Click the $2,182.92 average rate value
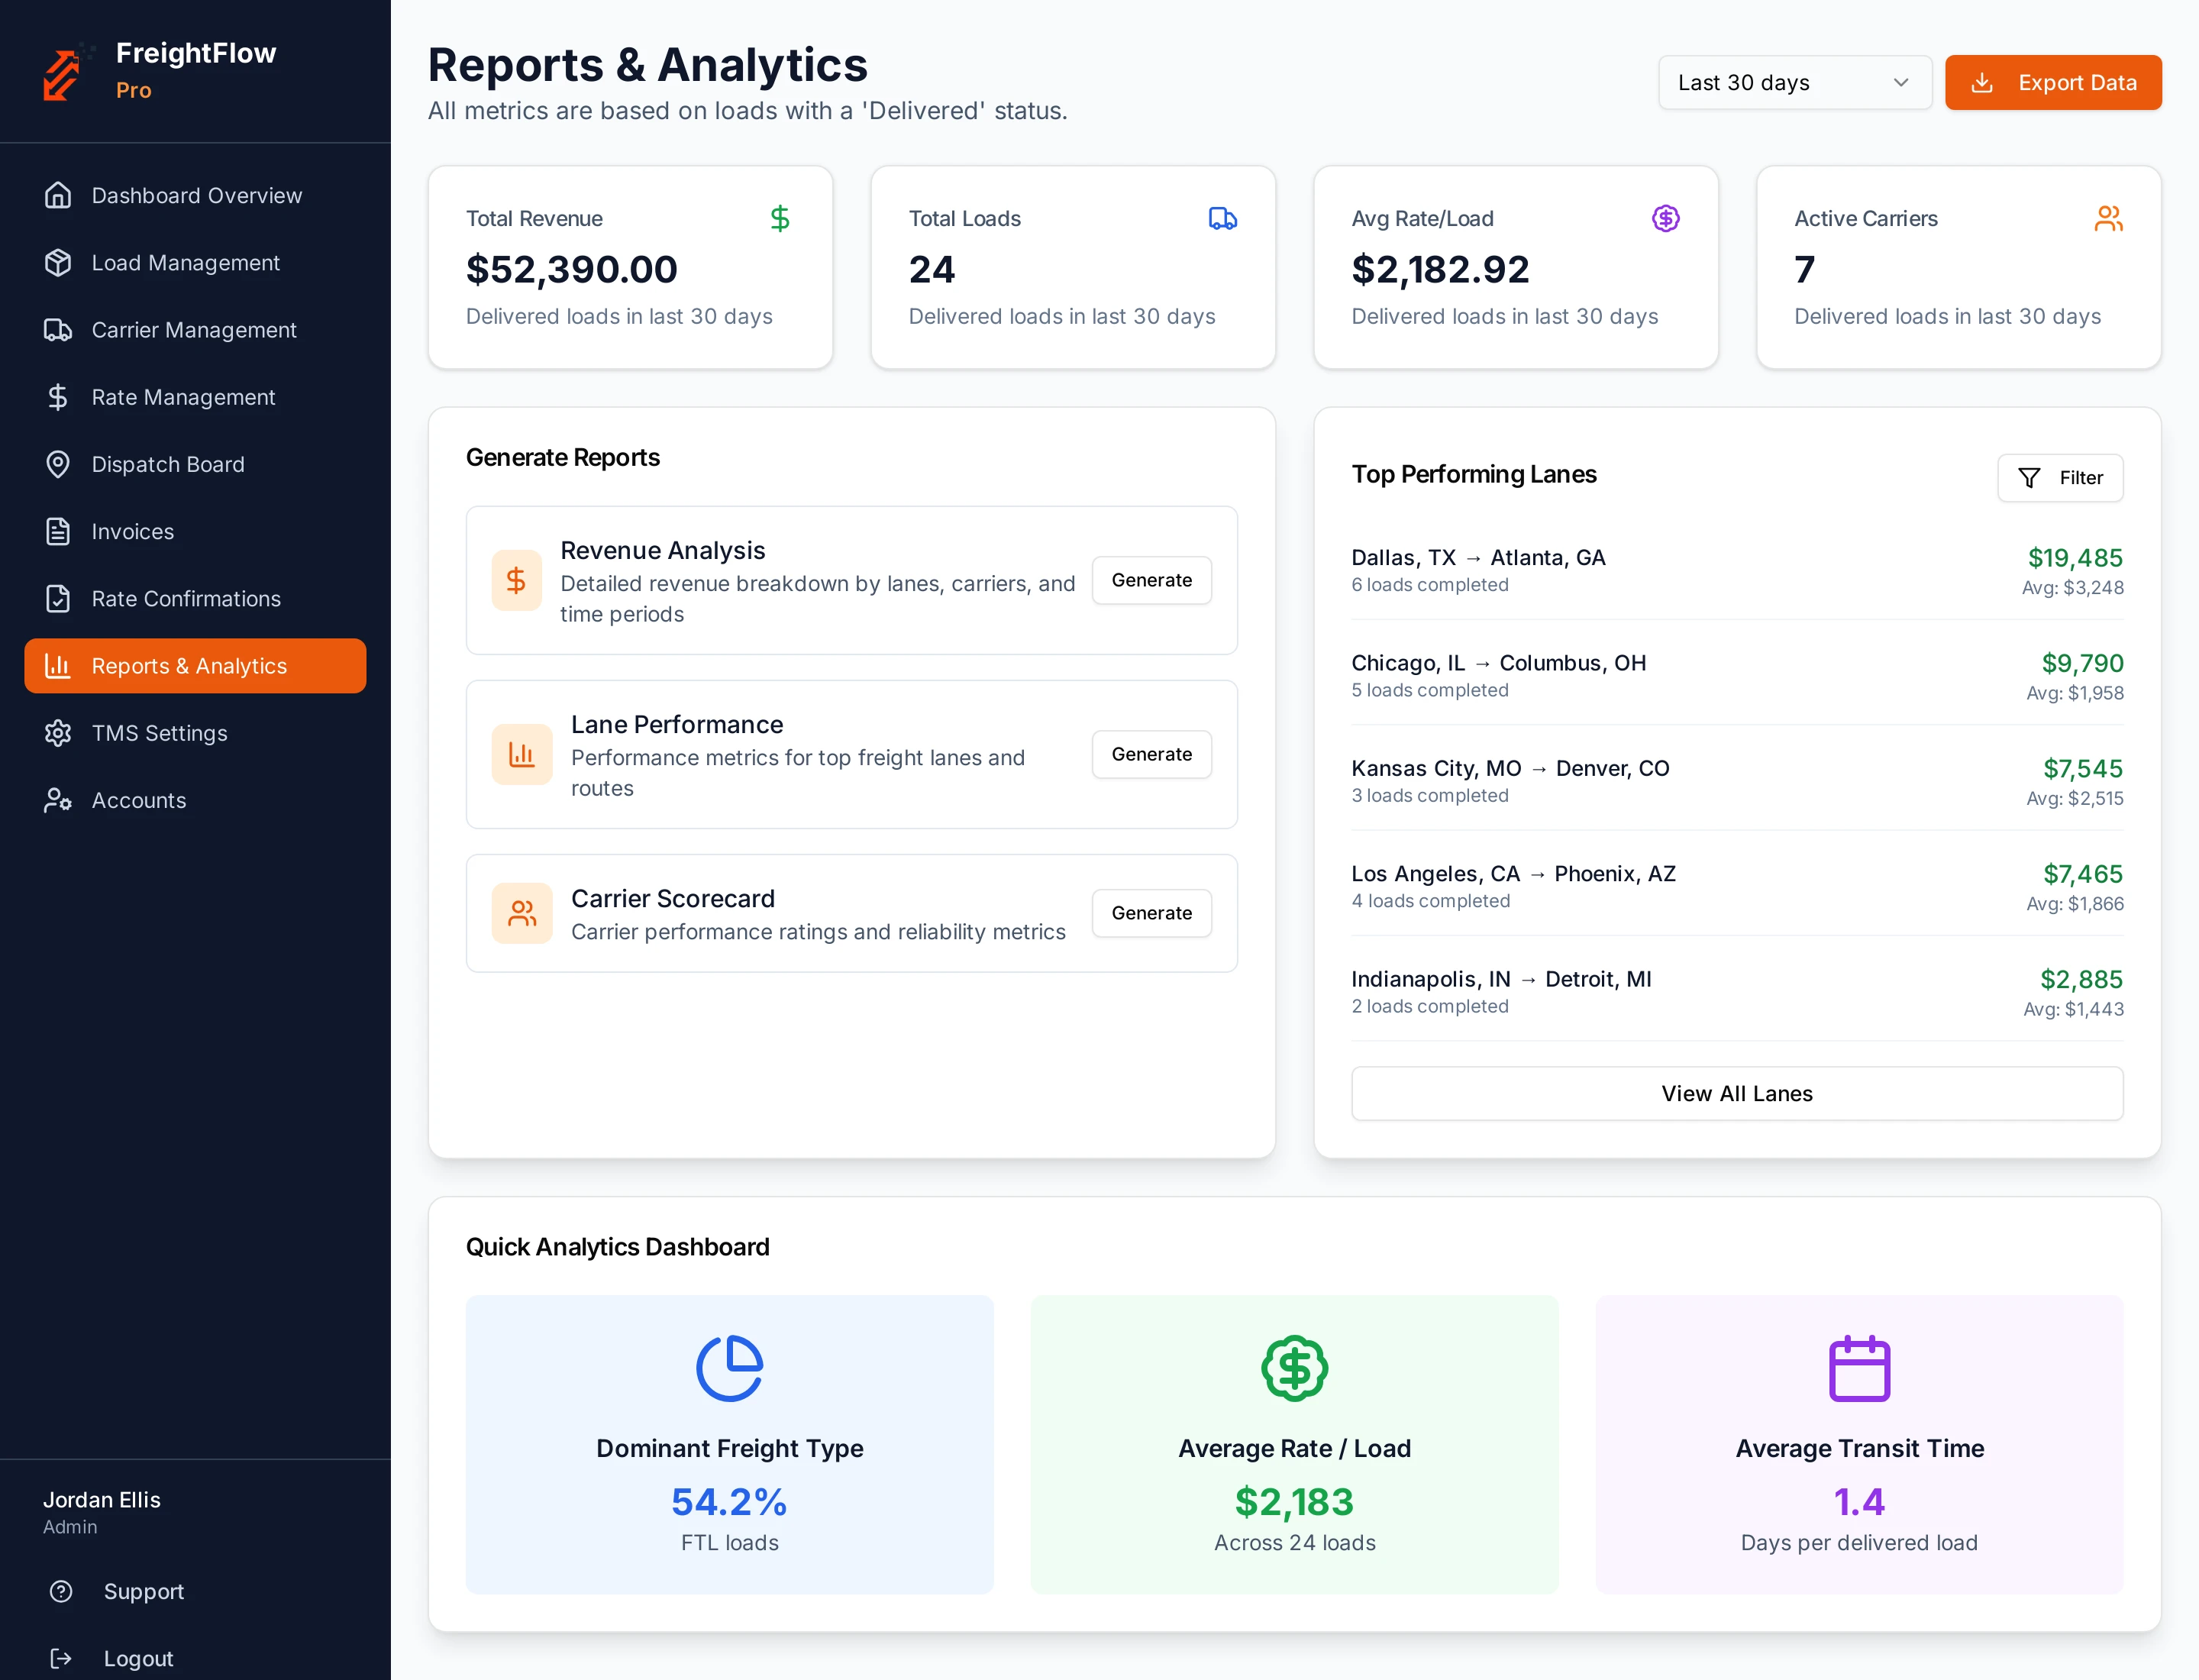The height and width of the screenshot is (1680, 2199). point(1440,269)
